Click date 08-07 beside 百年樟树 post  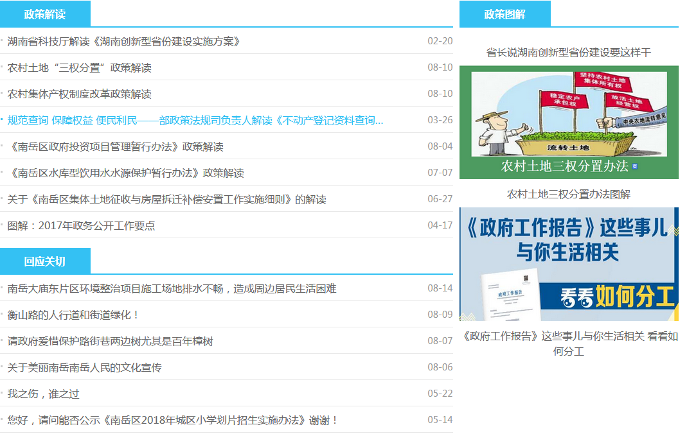[x=440, y=341]
